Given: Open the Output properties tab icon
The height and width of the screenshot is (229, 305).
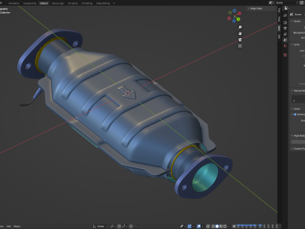Looking at the screenshot, I should (x=285, y=28).
